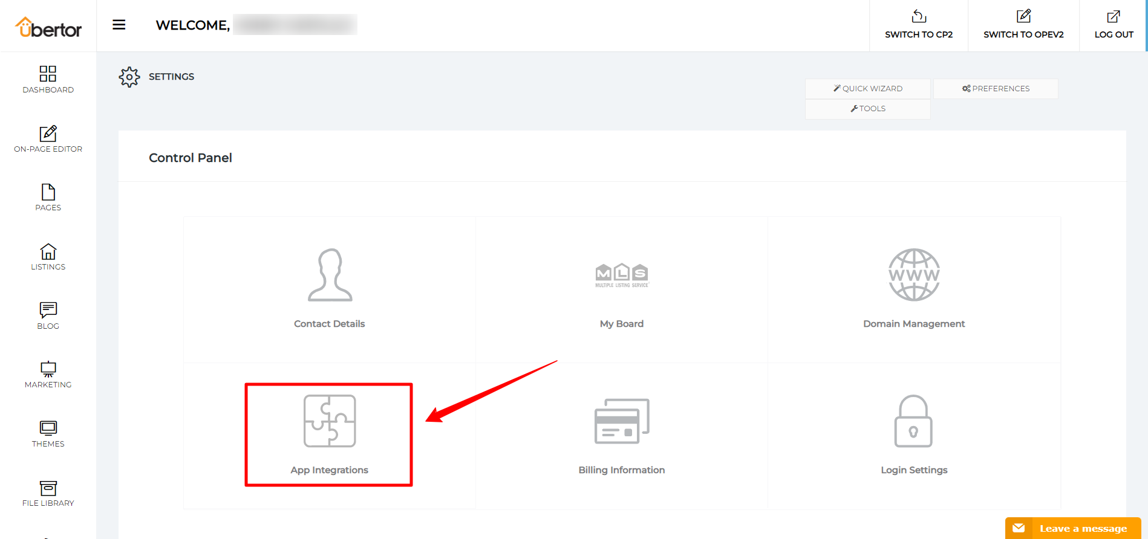Toggle the hamburger sidebar menu
The image size is (1148, 539).
tap(119, 25)
